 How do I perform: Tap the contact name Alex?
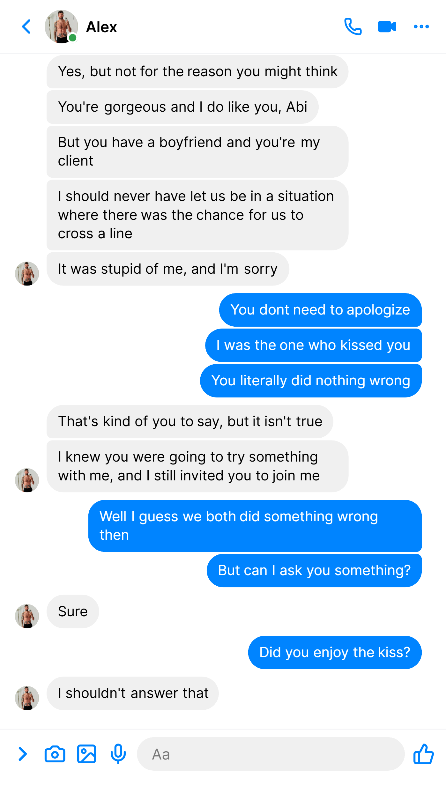click(101, 27)
